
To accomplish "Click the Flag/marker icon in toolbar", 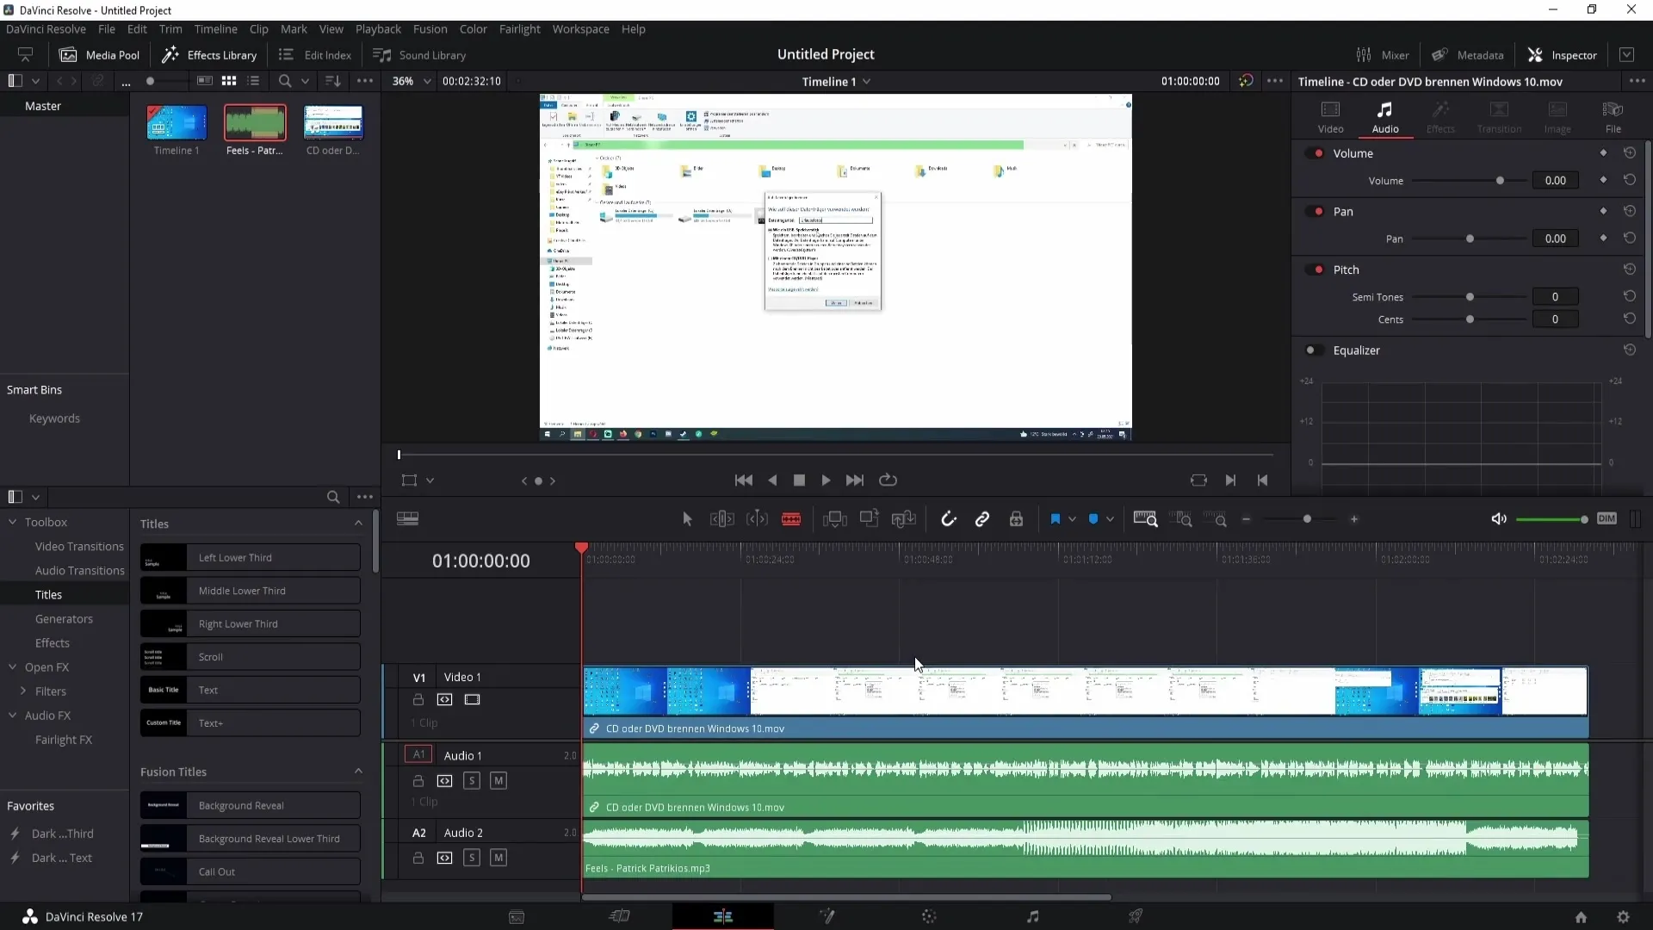I will point(1056,519).
